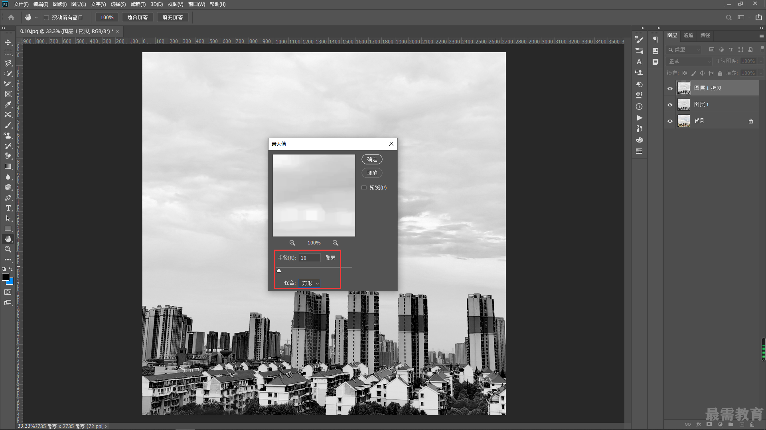Zoom out the Maximum filter preview
The height and width of the screenshot is (430, 766).
pyautogui.click(x=292, y=243)
